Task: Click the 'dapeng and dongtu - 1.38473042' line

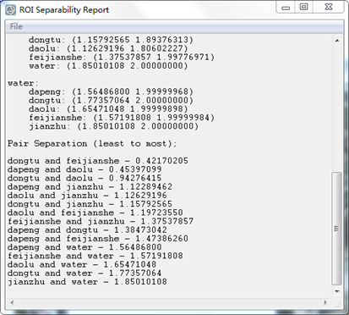Action: 87,230
